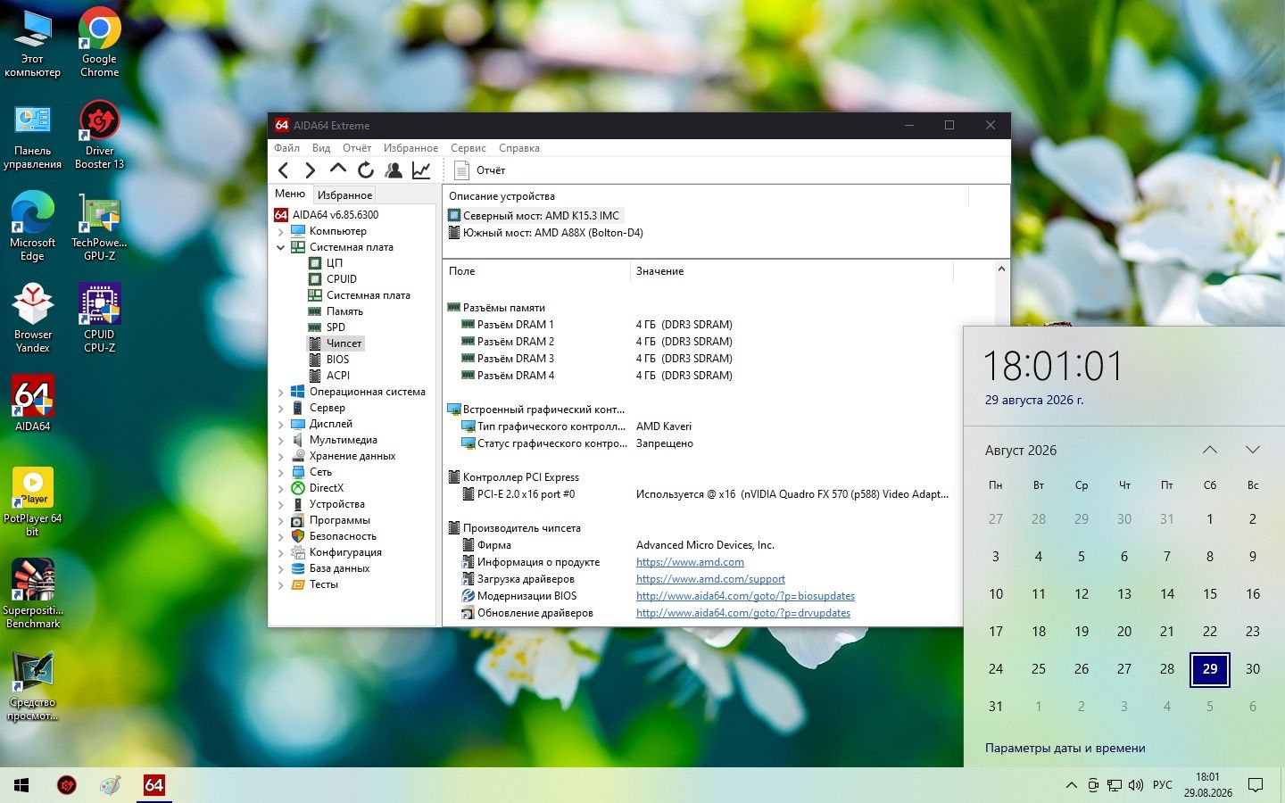Click the Отчёт report toolbar button
The width and height of the screenshot is (1285, 803).
480,170
